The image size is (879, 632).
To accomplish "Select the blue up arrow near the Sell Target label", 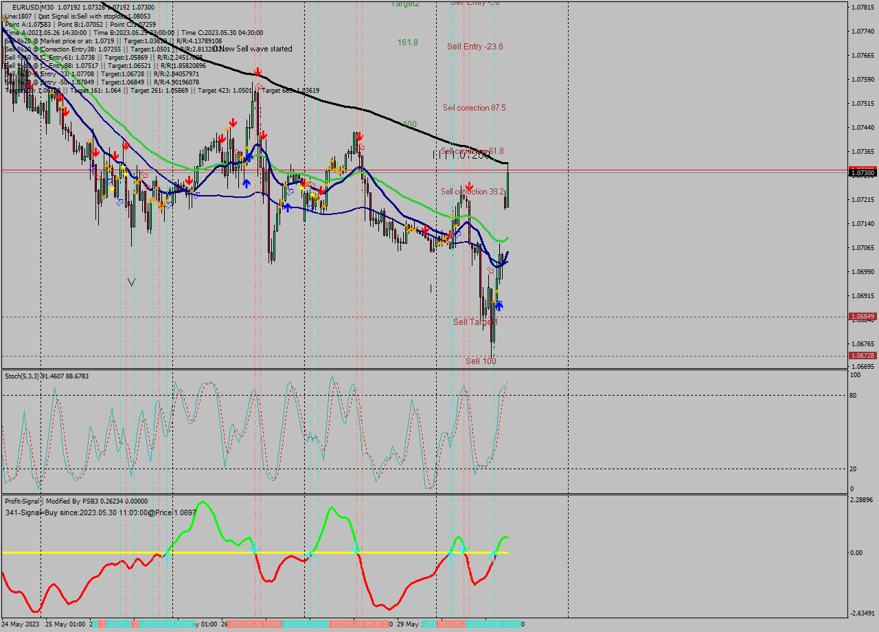I will [x=499, y=306].
